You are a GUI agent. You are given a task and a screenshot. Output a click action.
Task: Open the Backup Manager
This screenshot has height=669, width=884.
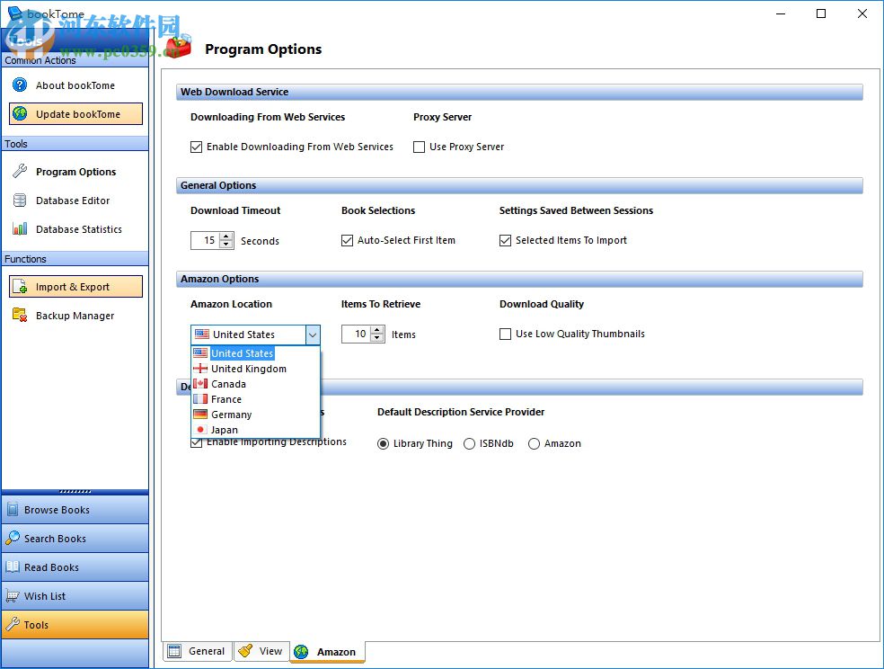[75, 316]
